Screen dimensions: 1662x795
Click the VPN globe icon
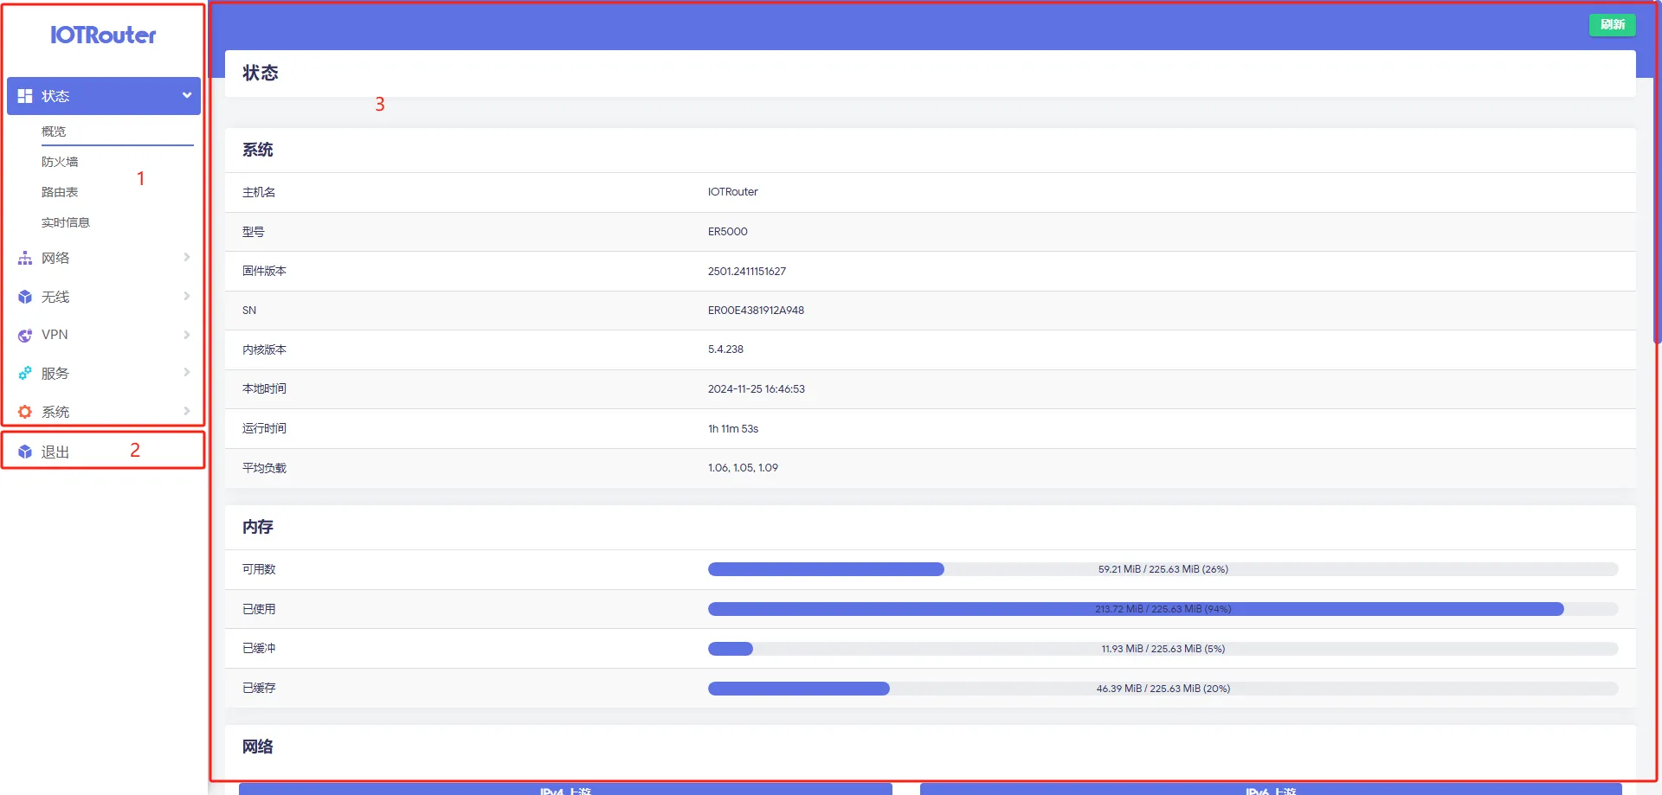[x=25, y=336]
